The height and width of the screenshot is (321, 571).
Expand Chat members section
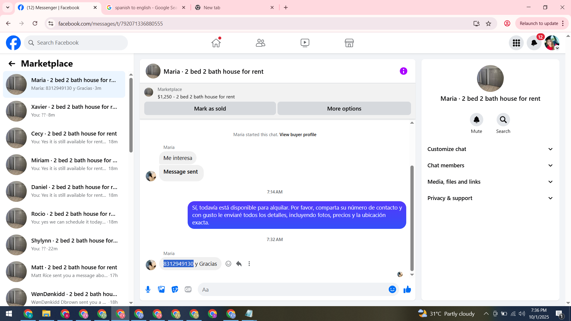490,166
